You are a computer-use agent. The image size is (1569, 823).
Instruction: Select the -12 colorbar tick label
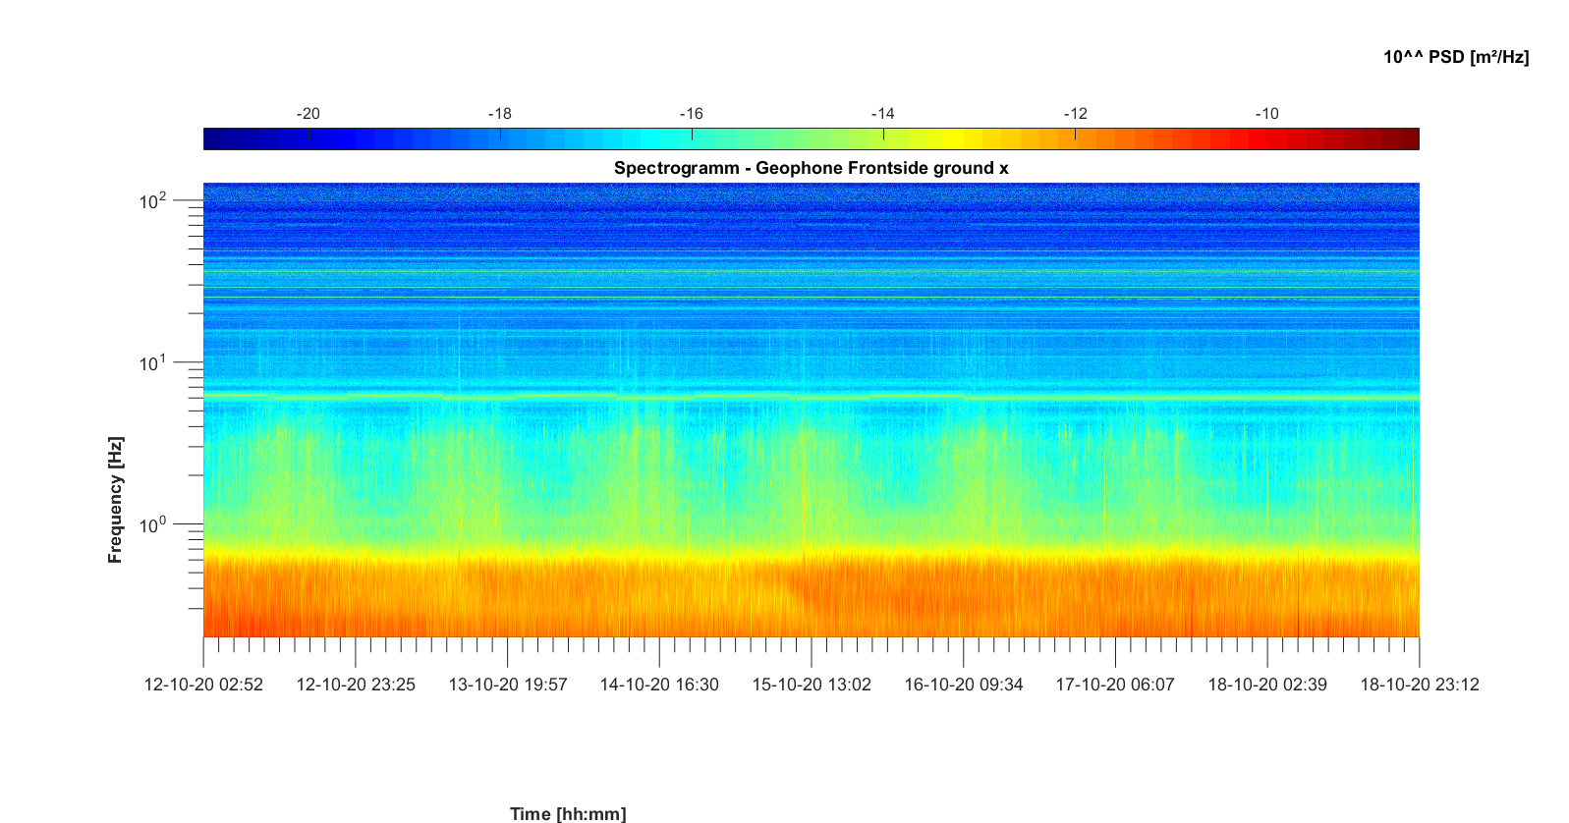[x=1075, y=114]
